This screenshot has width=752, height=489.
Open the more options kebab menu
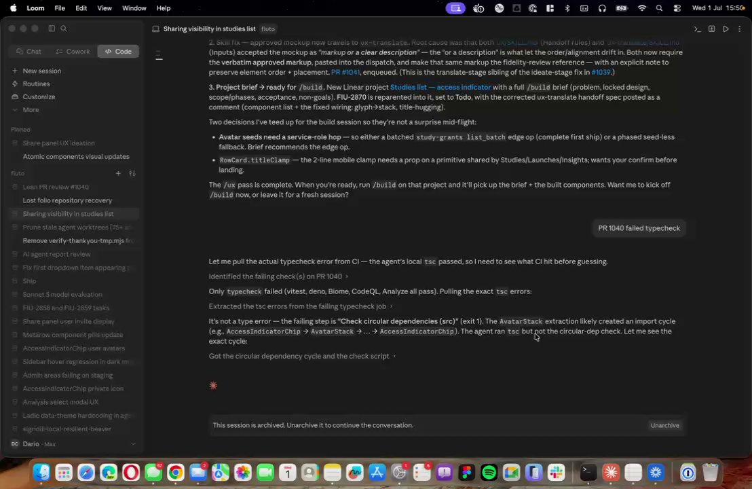(x=739, y=29)
